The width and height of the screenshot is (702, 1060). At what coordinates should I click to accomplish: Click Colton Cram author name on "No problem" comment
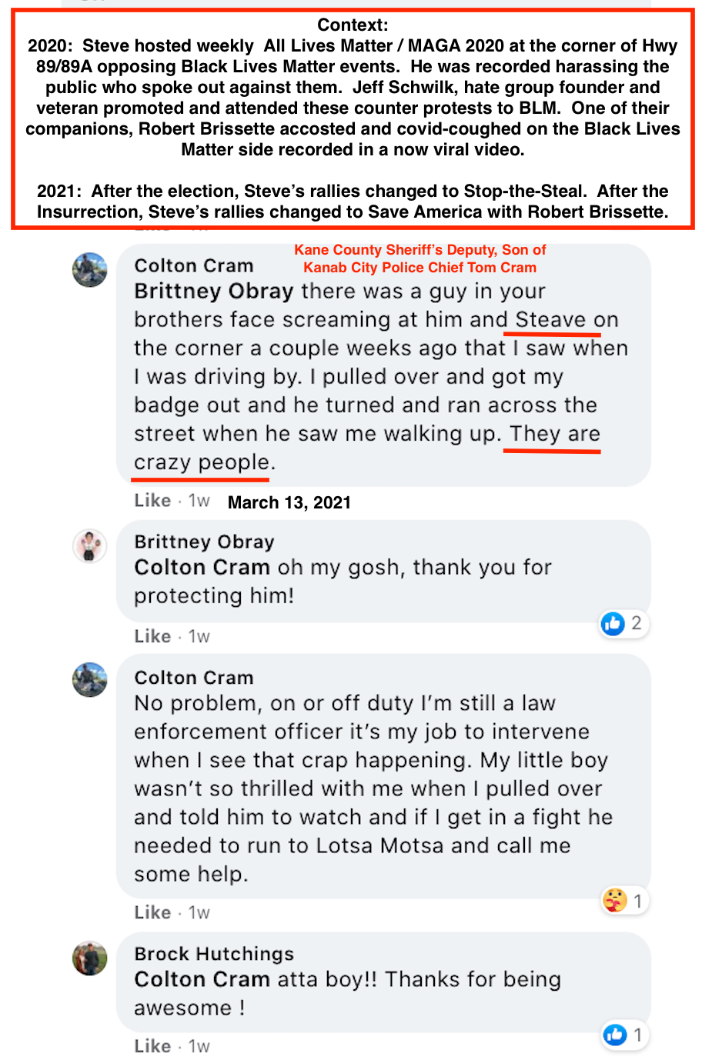193,678
